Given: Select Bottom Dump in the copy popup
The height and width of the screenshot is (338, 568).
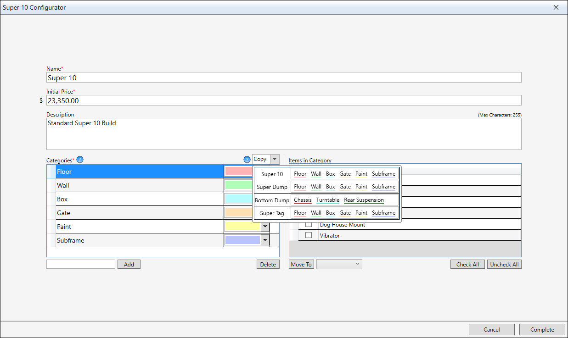Looking at the screenshot, I should click(x=272, y=200).
